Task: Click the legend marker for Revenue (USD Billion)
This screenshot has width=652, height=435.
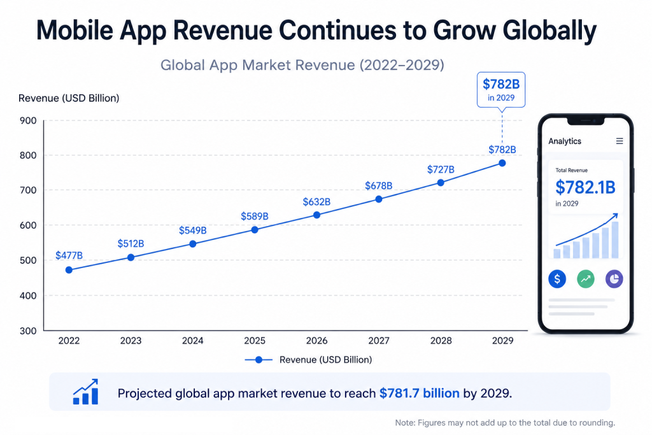Action: click(259, 360)
